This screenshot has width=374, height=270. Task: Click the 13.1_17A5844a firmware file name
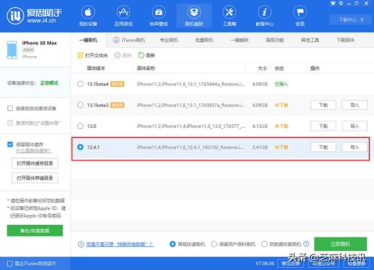pos(190,84)
